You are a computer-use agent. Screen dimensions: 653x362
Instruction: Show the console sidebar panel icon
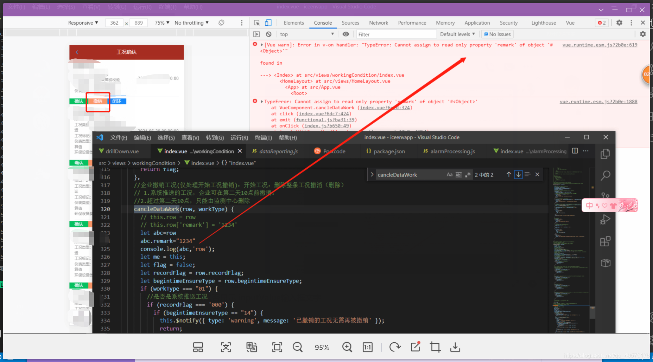pos(256,34)
